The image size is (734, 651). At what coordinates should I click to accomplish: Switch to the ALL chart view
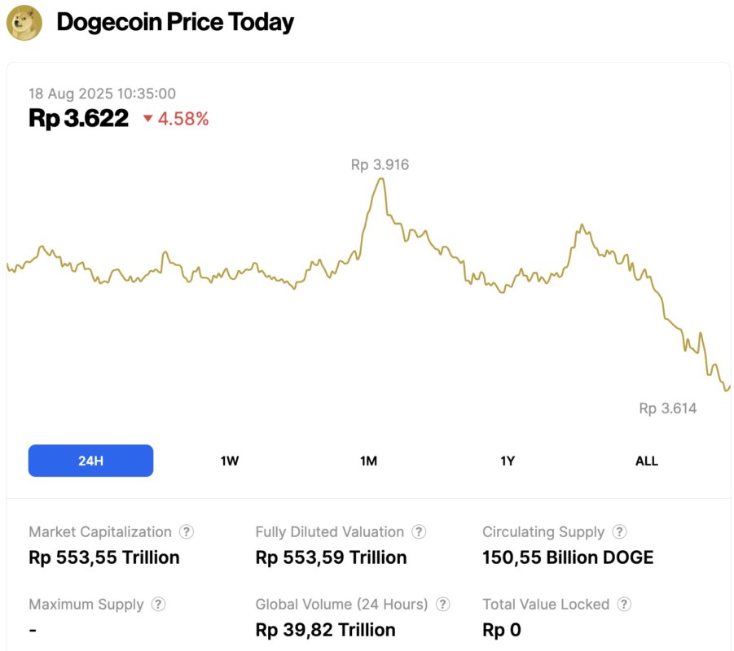(x=646, y=461)
